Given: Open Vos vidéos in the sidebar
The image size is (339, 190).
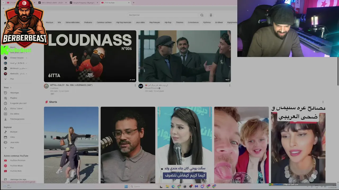Looking at the screenshot, I should click(x=15, y=114).
